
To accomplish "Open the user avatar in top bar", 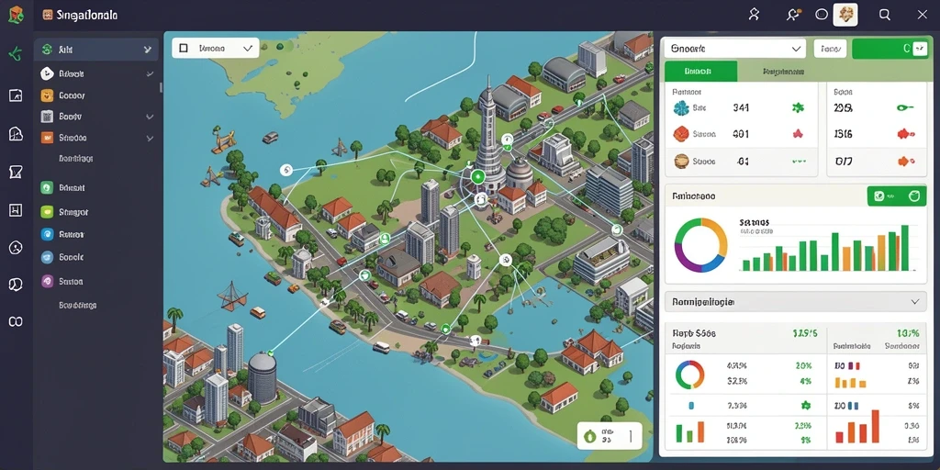I will [845, 15].
